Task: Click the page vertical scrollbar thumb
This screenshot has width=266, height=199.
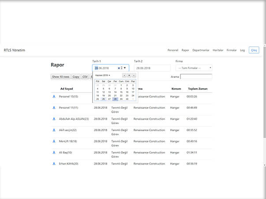Action: pos(265,92)
